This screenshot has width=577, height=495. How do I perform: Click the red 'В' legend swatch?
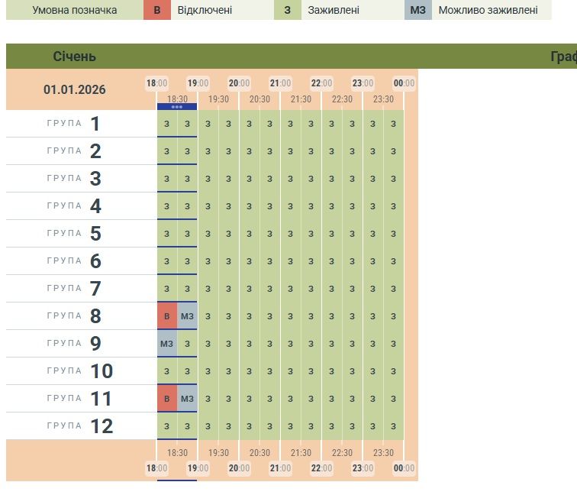[x=157, y=10]
